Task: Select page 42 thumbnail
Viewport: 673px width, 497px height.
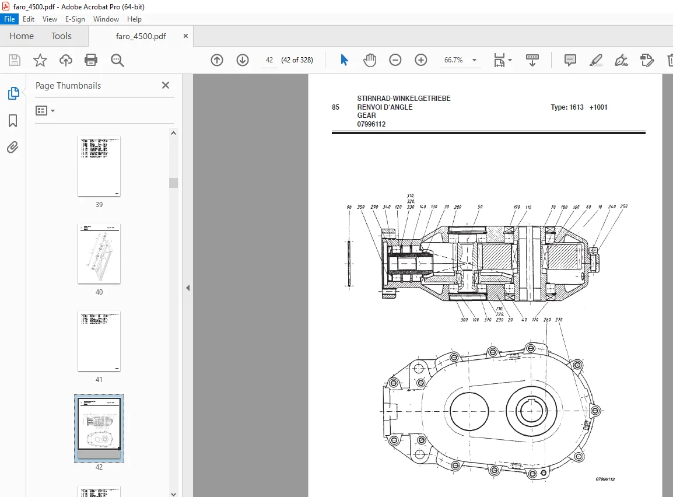Action: pyautogui.click(x=99, y=428)
